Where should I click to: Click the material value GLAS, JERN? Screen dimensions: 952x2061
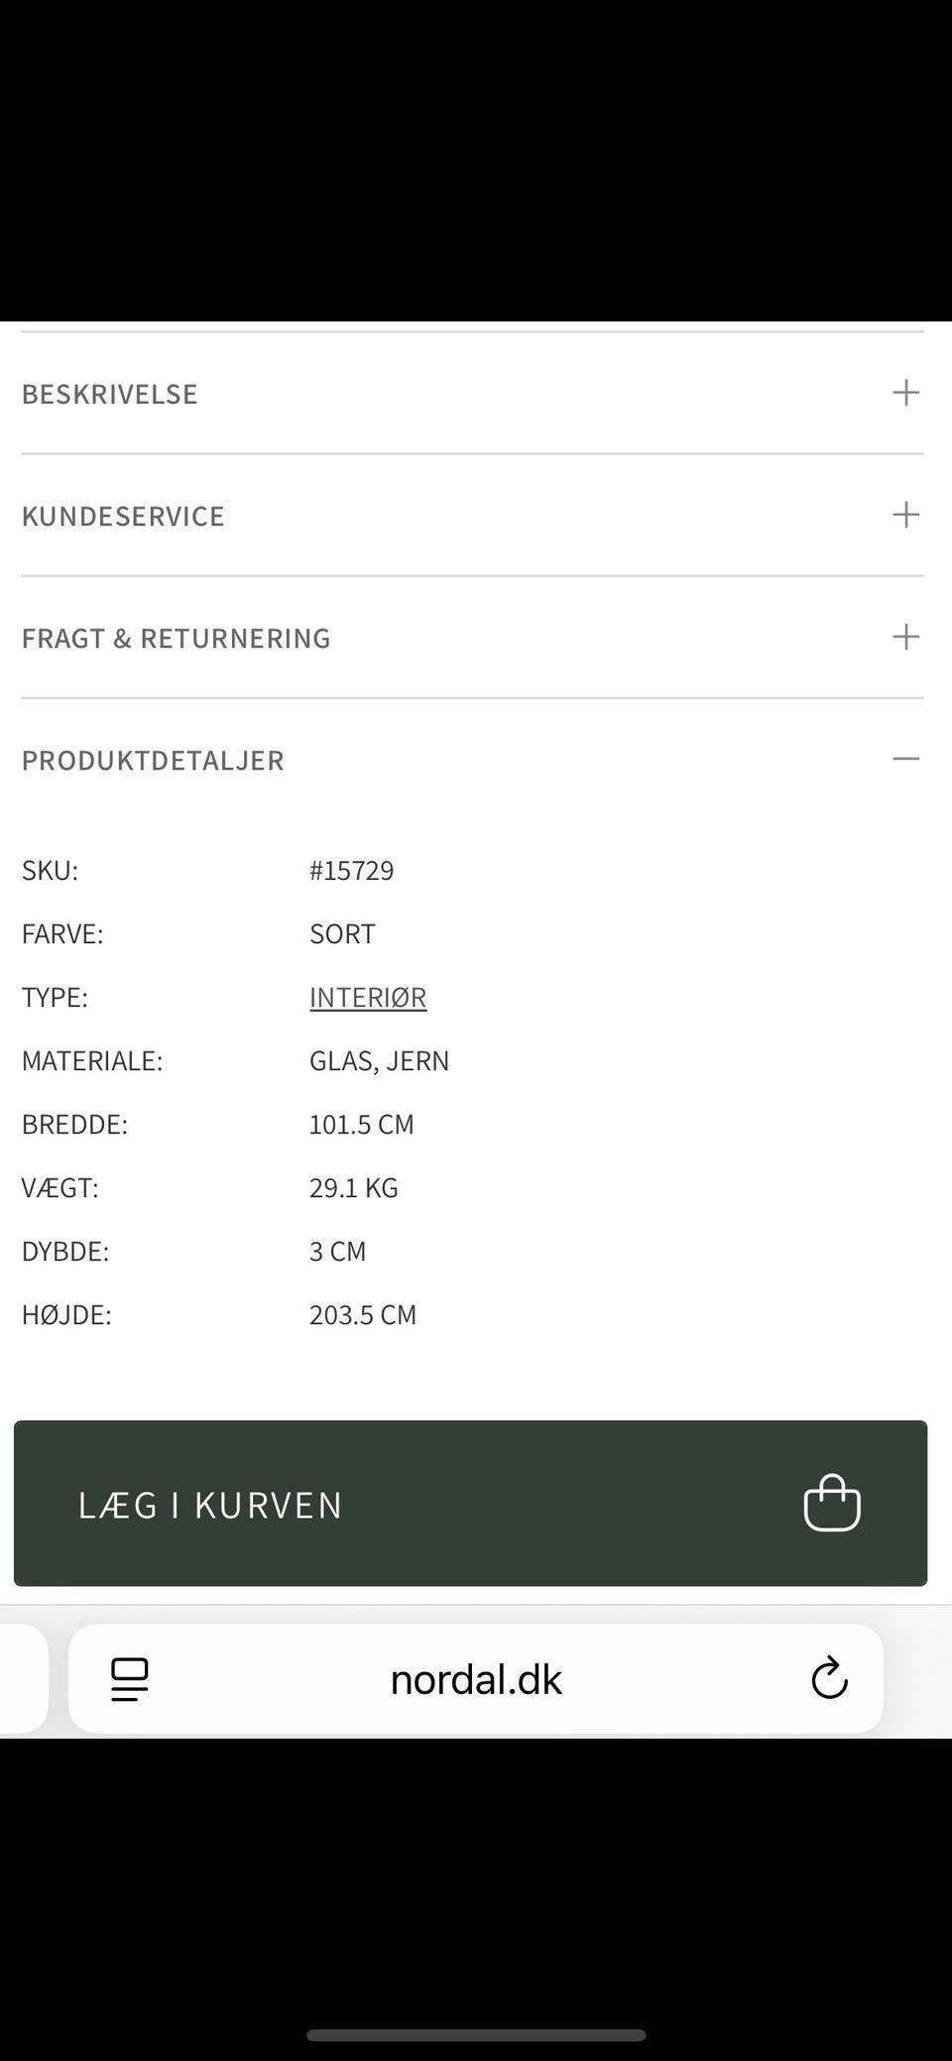tap(379, 1060)
